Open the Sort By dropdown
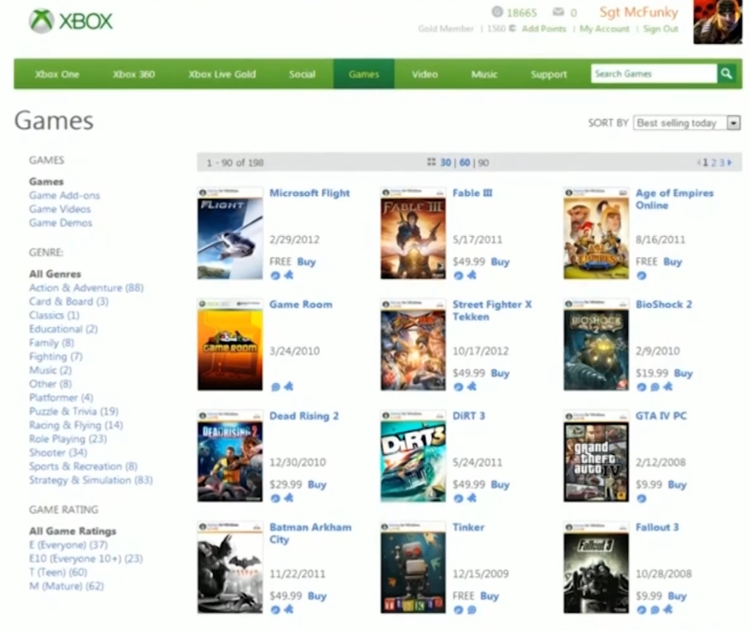Image resolution: width=750 pixels, height=631 pixels. 687,123
